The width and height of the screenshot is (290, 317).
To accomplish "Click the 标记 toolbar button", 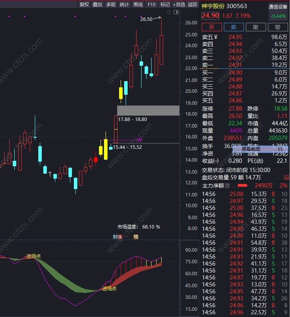I will [165, 5].
